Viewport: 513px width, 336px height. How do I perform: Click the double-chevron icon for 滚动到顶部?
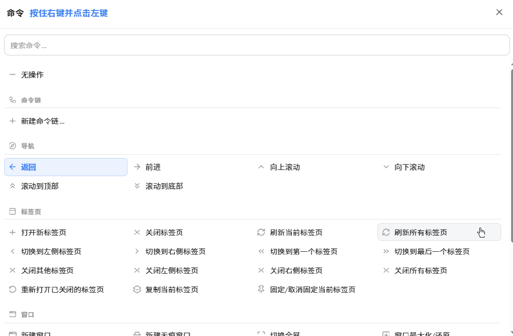[x=12, y=186]
